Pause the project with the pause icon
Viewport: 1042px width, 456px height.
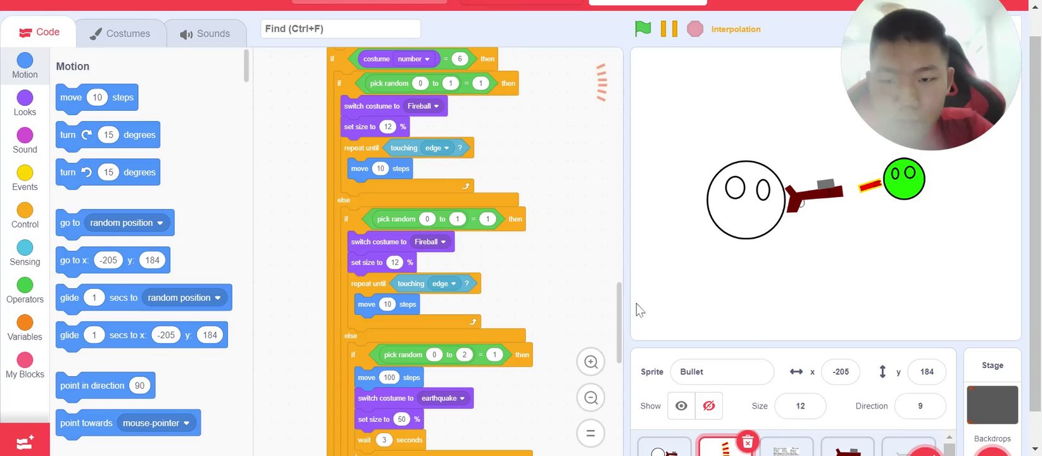tap(669, 28)
